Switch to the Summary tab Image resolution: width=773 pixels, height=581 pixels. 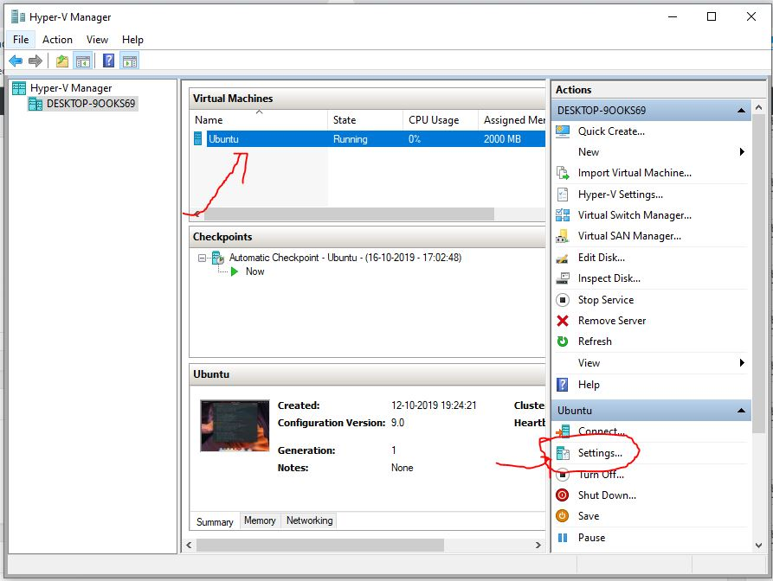(x=215, y=521)
